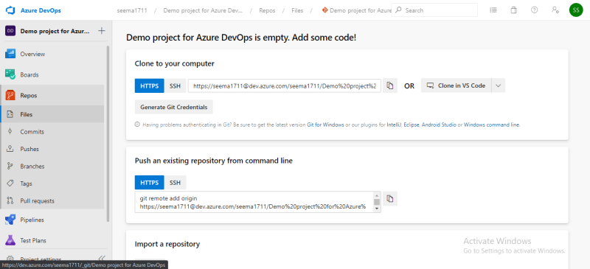Collapse the sidebar with double chevron
Viewport: 590px width, 269px height.
(101, 258)
